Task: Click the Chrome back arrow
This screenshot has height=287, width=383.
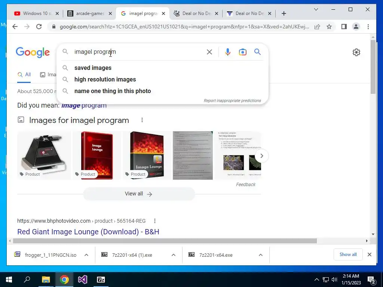Action: pos(15,27)
